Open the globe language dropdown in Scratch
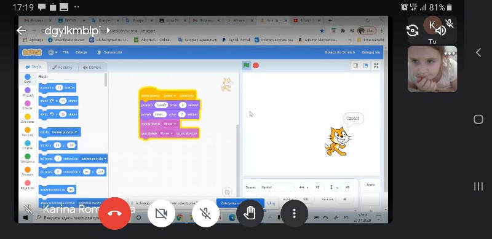Viewport: 492px width, 239px height. pos(52,52)
